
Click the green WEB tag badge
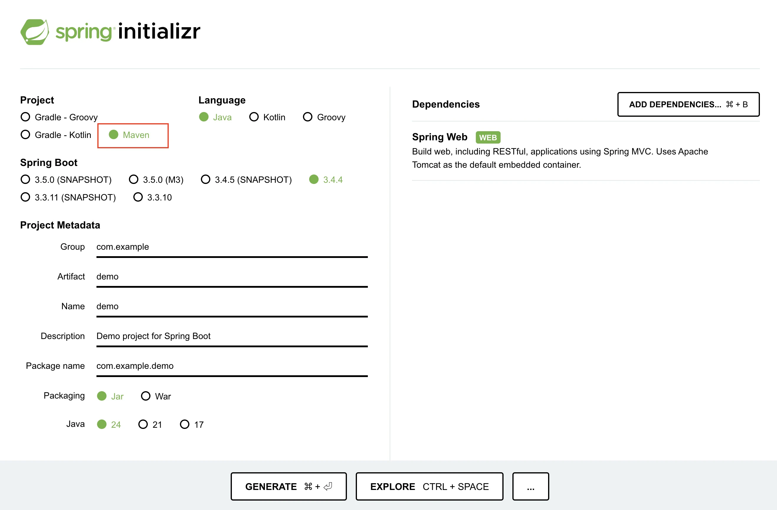point(488,137)
